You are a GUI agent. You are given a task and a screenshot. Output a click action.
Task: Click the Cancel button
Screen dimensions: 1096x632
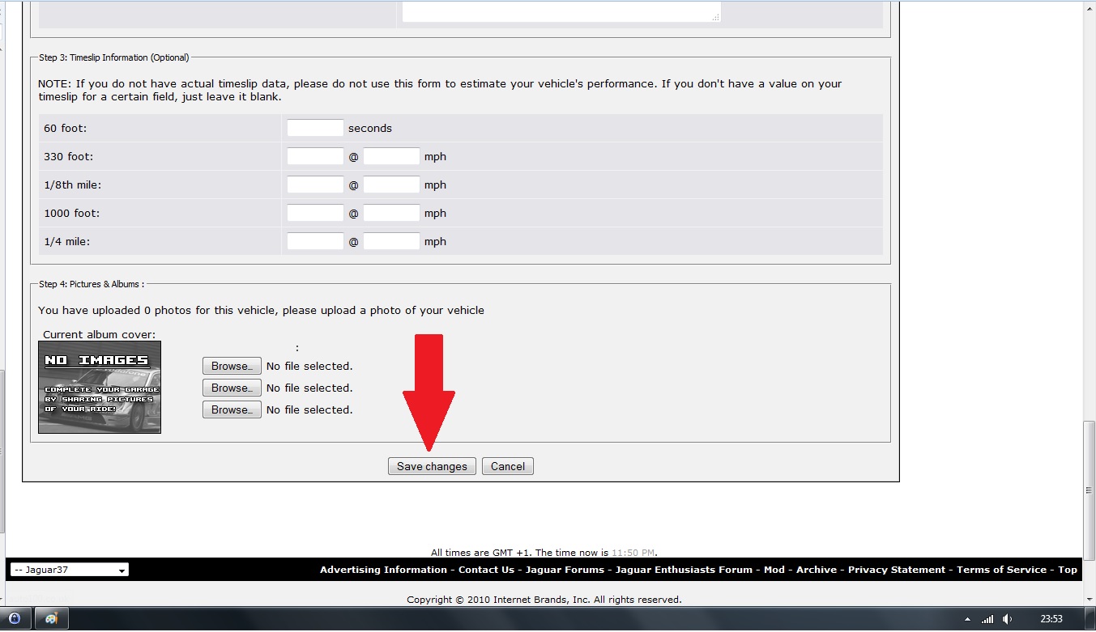[507, 466]
